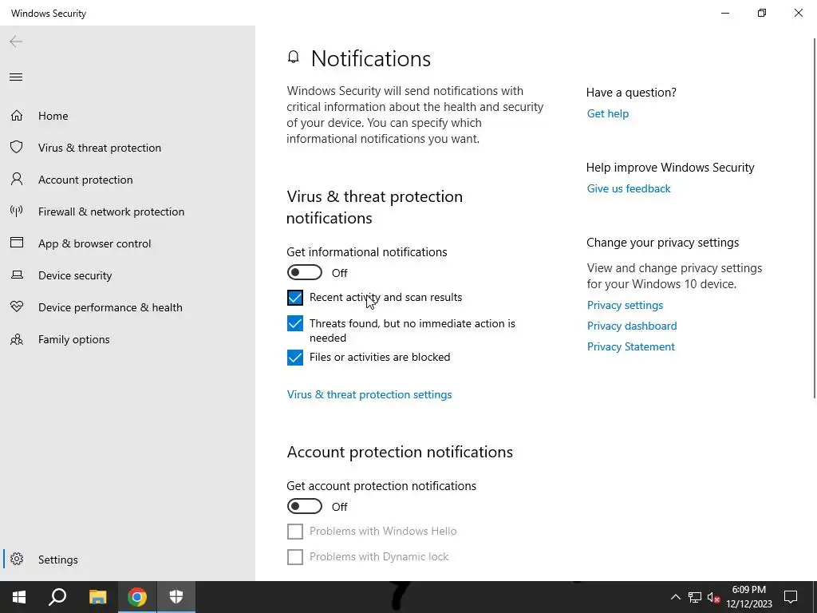Open the Privacy dashboard link

pyautogui.click(x=632, y=326)
